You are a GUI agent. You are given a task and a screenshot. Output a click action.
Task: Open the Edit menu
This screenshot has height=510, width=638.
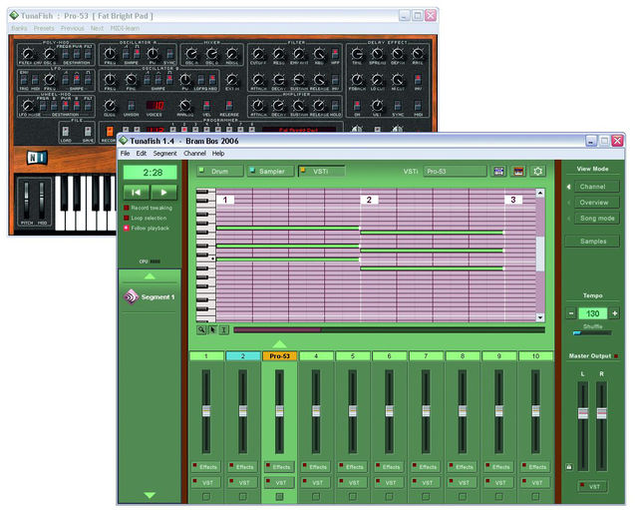tap(142, 154)
